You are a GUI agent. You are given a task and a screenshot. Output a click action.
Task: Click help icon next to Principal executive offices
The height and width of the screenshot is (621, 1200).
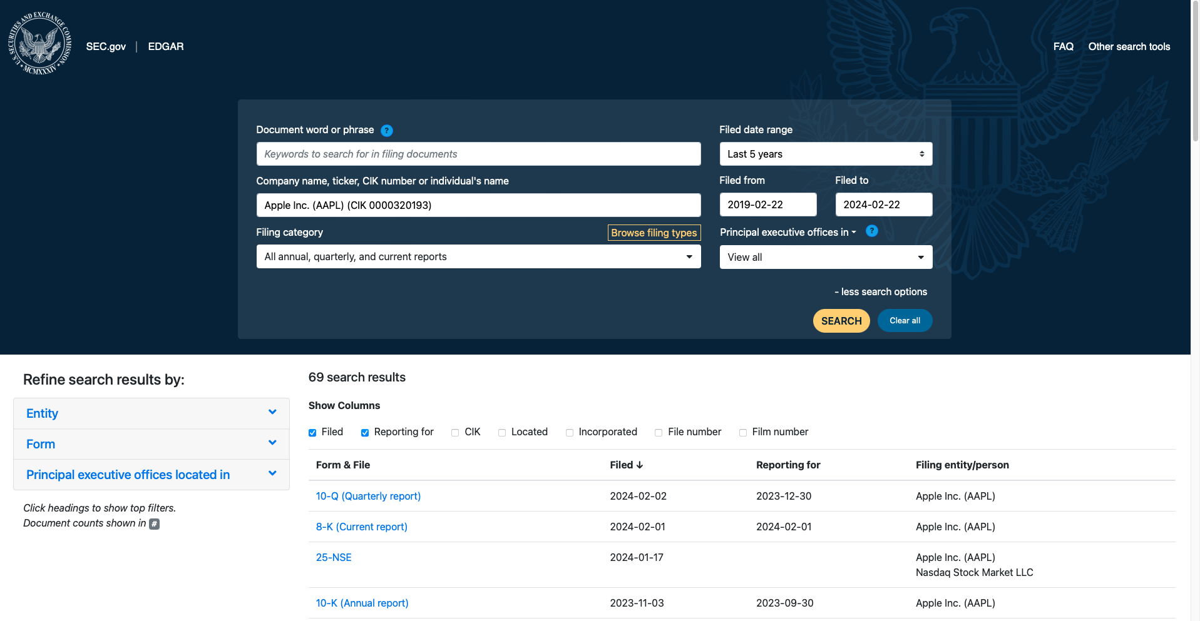tap(871, 231)
